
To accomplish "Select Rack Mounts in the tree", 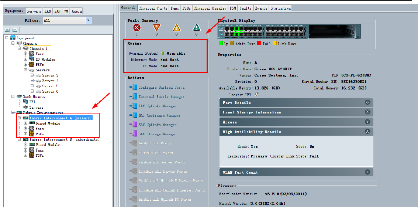I will click(x=34, y=96).
